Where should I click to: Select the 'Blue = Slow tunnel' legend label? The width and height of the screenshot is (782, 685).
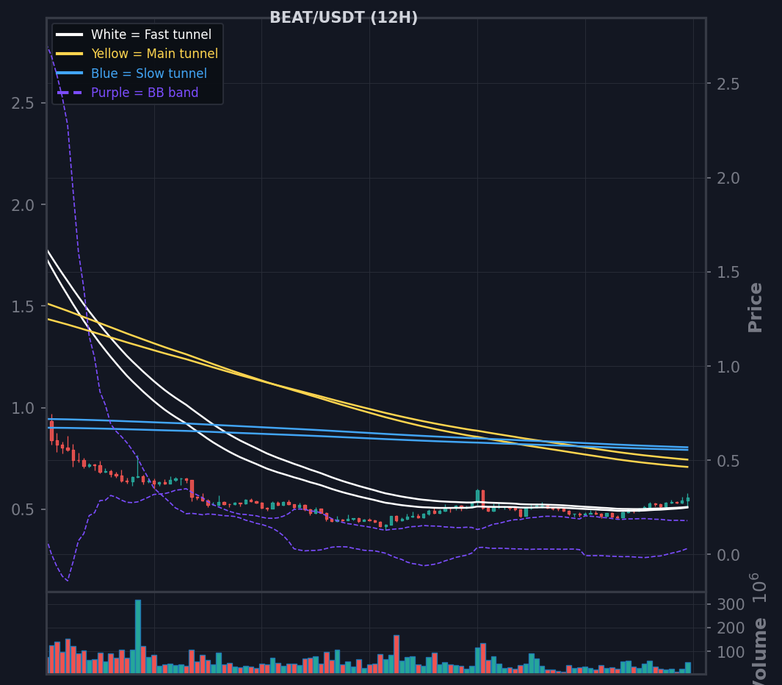click(148, 73)
